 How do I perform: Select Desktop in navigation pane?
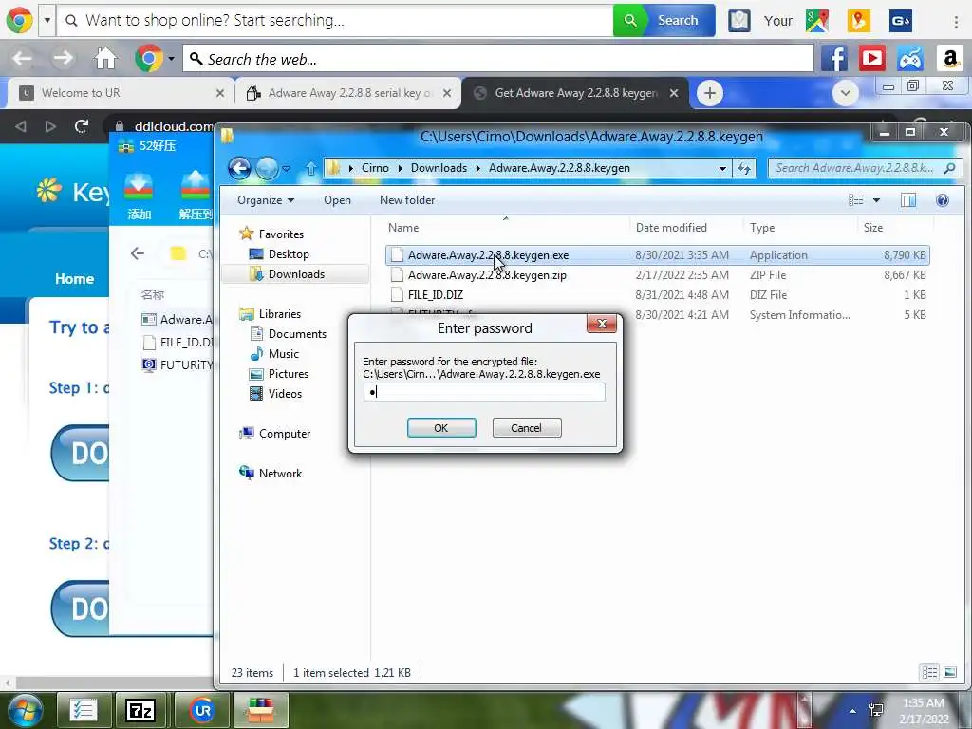tap(289, 254)
